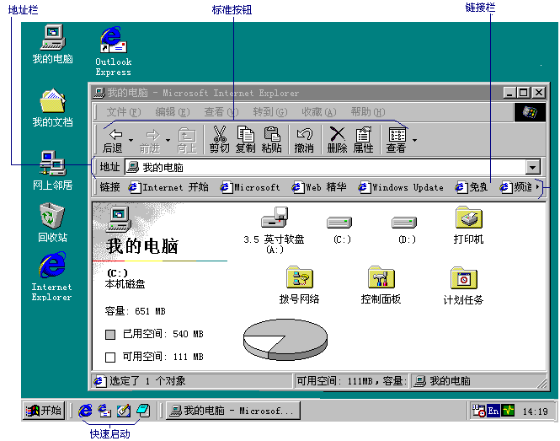The image size is (560, 441).
Task: Select the Outlook Express desktop icon
Action: pos(114,40)
